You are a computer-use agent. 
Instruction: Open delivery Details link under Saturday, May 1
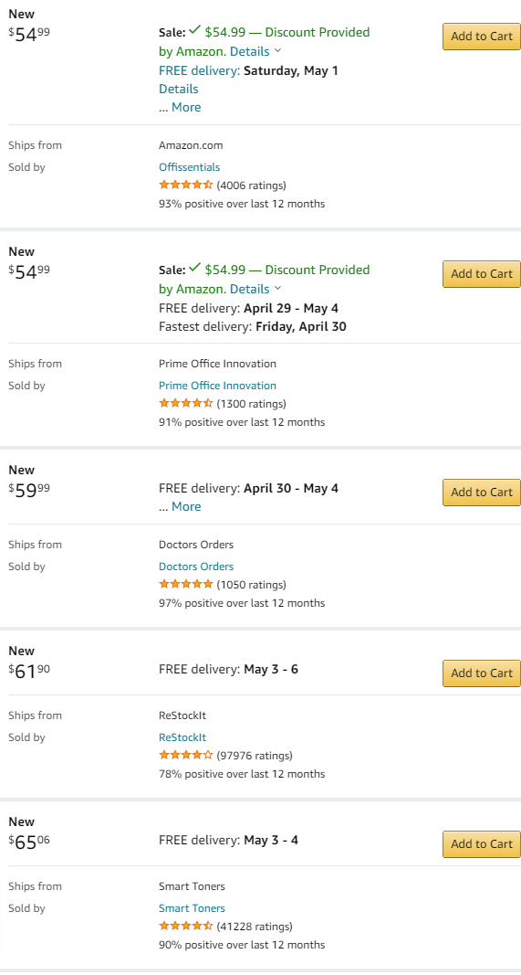[x=179, y=89]
